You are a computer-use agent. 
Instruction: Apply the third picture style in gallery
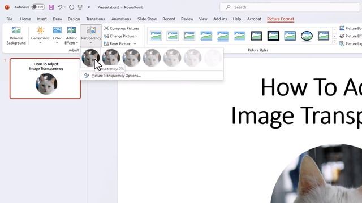point(189,36)
